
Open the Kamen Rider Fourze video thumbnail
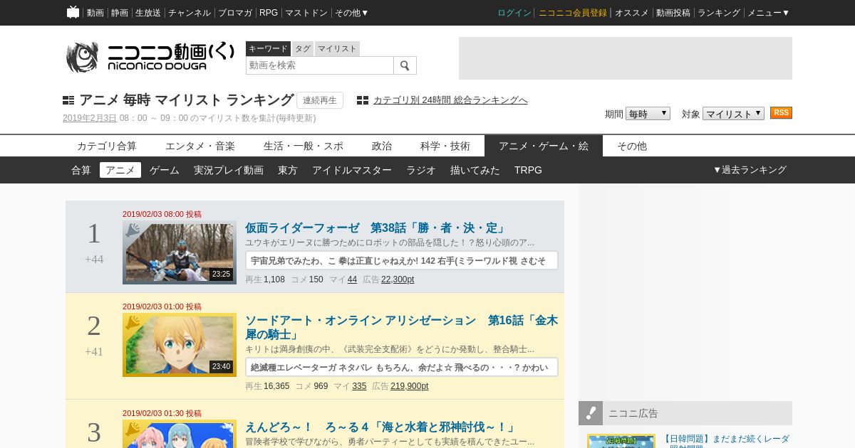[180, 252]
